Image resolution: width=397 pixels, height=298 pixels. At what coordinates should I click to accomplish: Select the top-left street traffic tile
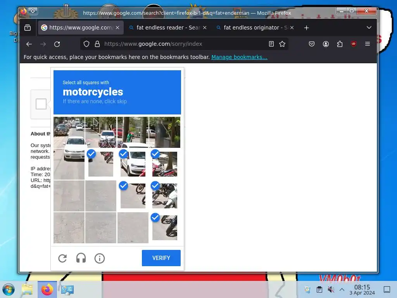(69, 132)
